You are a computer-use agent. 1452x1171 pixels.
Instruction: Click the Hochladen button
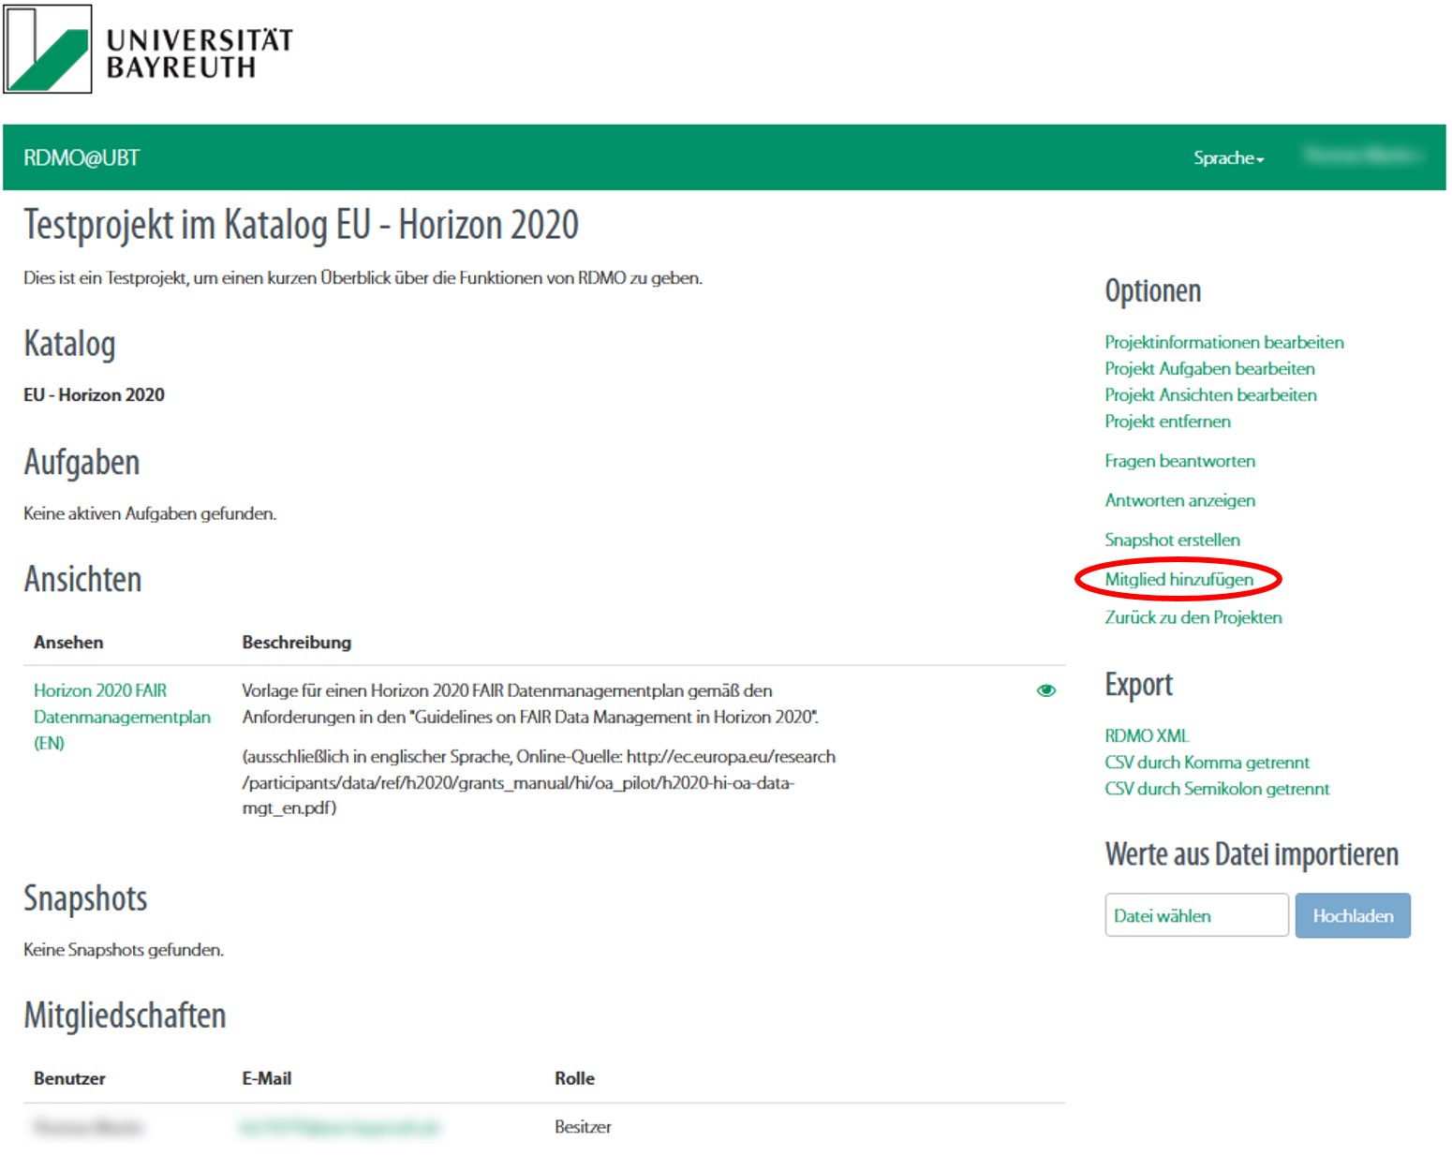tap(1353, 915)
